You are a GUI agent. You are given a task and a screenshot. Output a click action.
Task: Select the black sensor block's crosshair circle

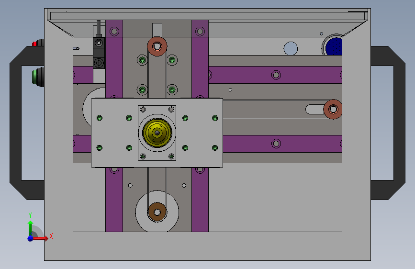point(99,63)
